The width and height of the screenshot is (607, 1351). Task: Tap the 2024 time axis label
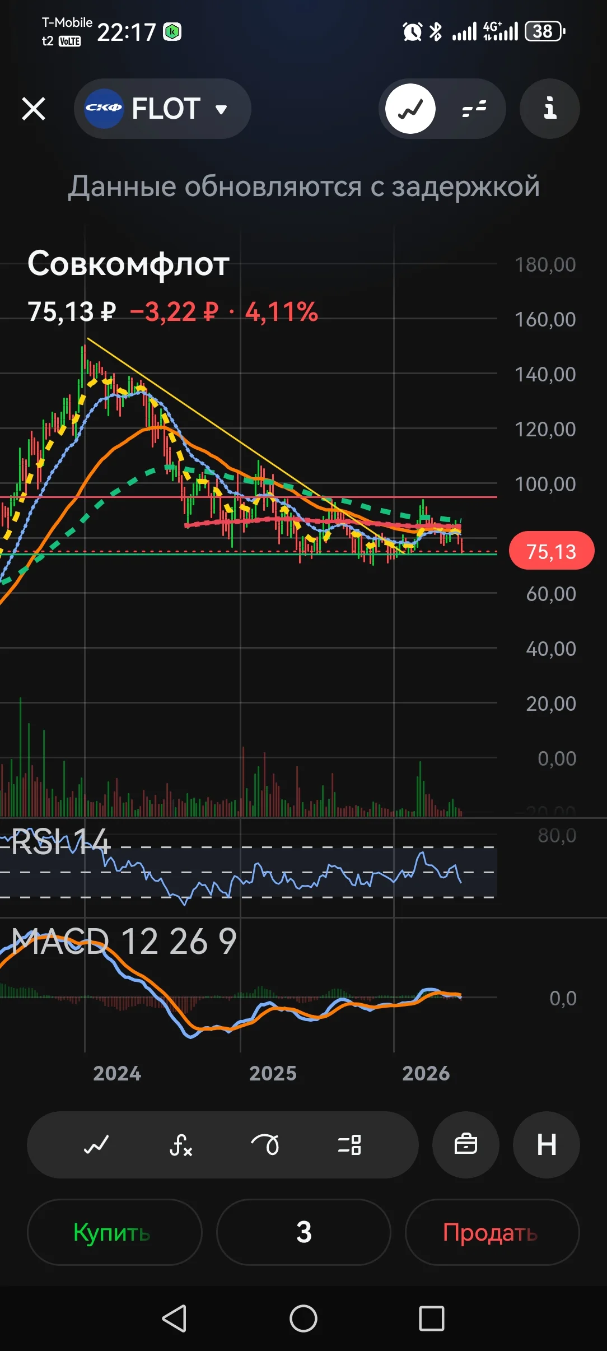(x=117, y=1073)
